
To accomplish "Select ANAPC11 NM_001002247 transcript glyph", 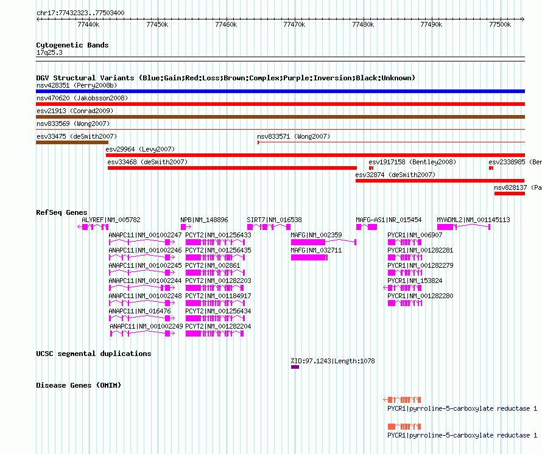I will 142,242.
